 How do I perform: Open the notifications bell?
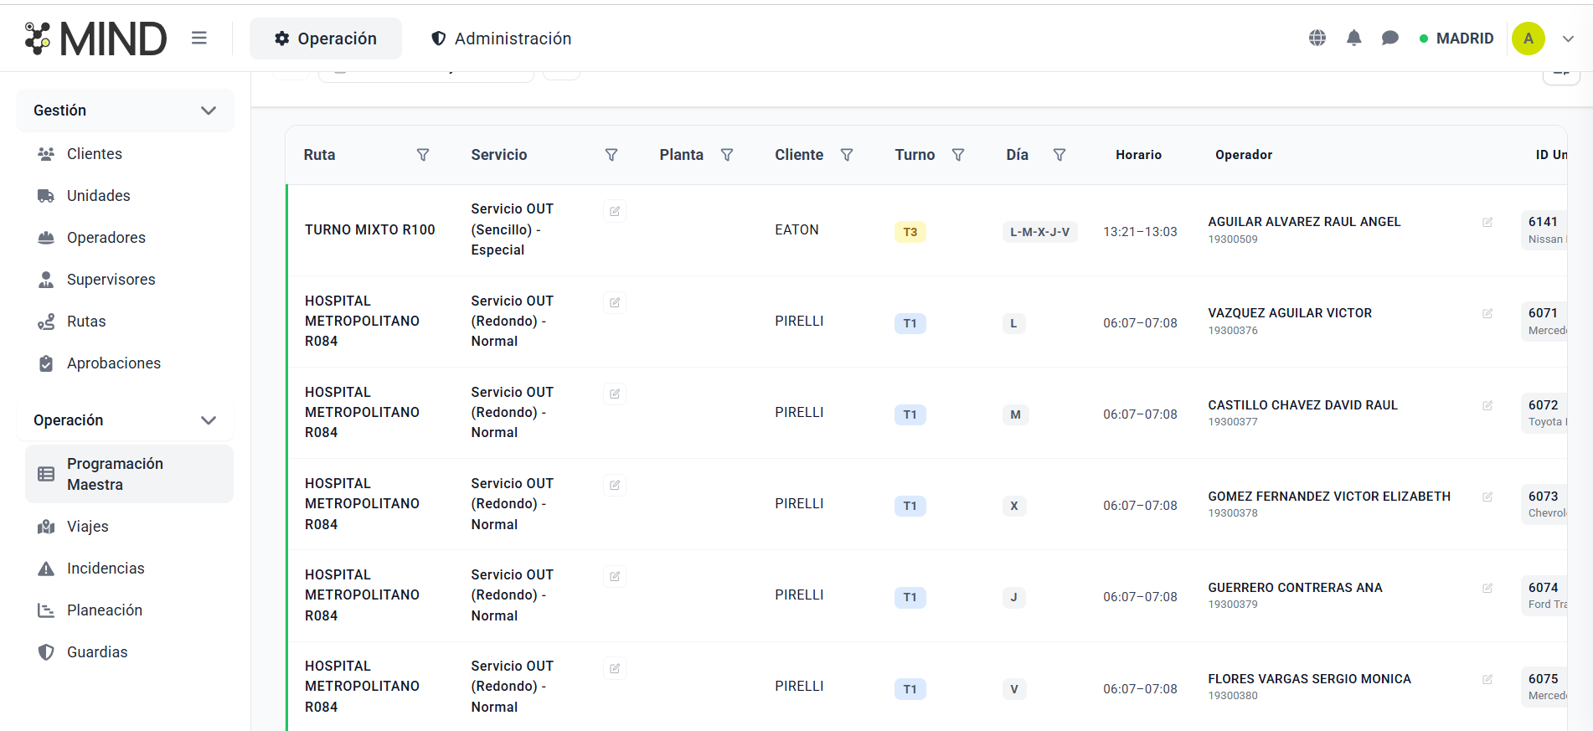[x=1353, y=38]
